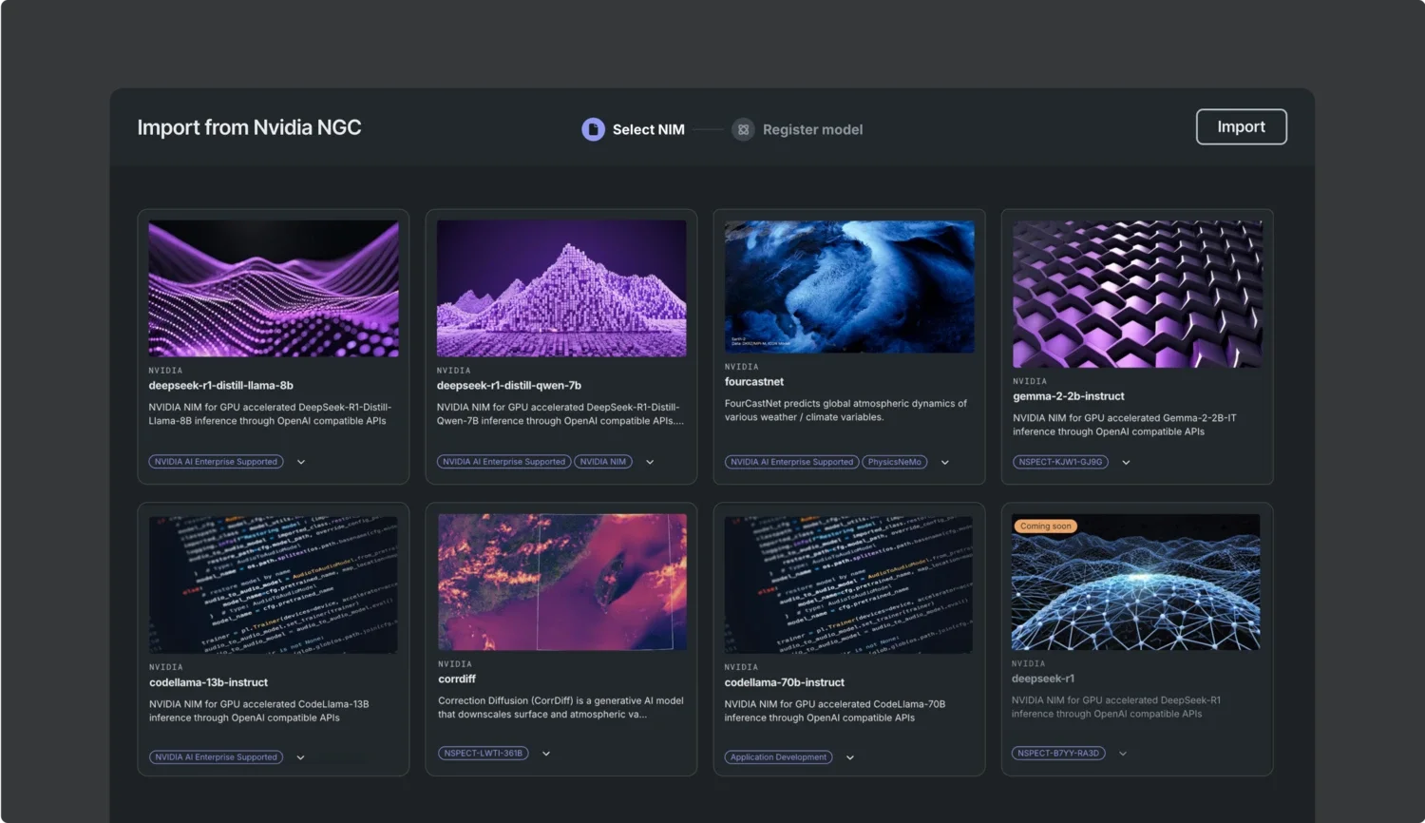Screen dimensions: 1425x823
Task: Select the codellama-70b-instruct code thumbnail
Action: (x=848, y=584)
